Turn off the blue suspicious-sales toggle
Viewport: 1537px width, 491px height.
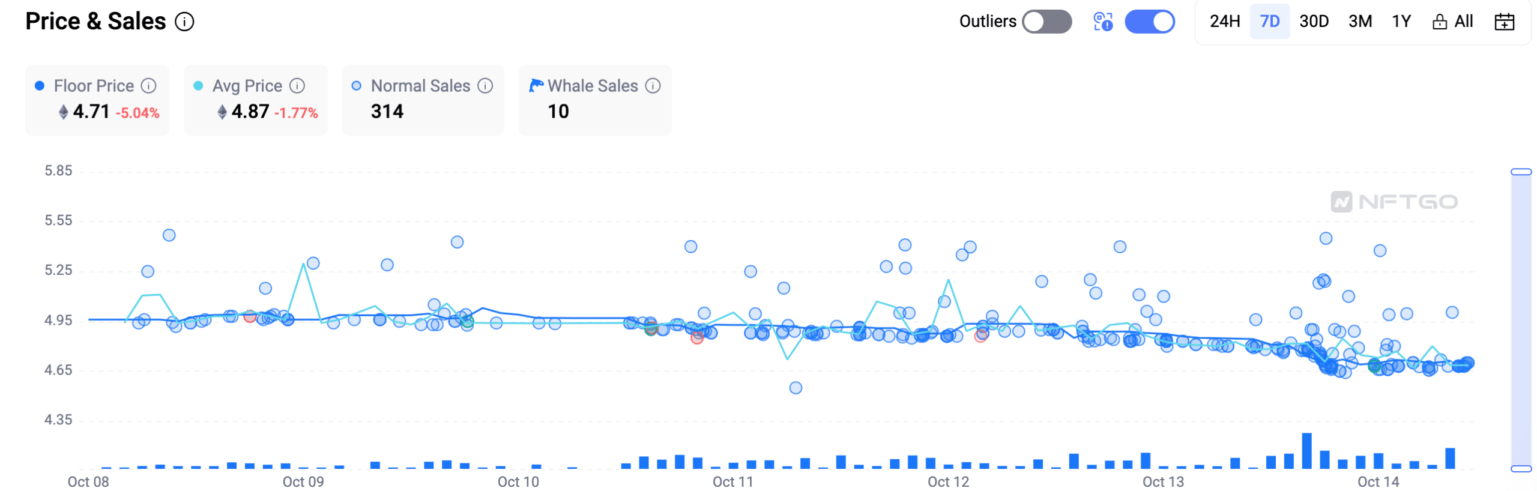click(1150, 22)
